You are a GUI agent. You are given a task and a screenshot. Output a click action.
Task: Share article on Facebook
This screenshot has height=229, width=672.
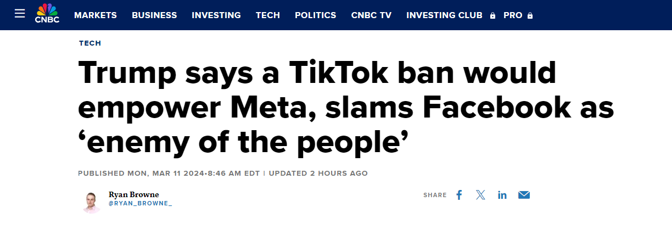[460, 195]
